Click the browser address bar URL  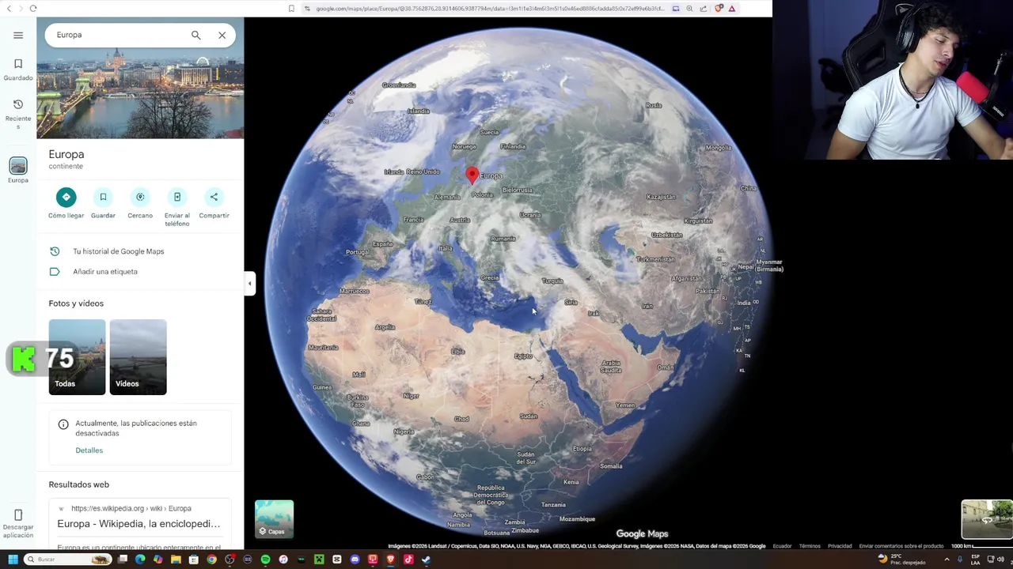[490, 9]
